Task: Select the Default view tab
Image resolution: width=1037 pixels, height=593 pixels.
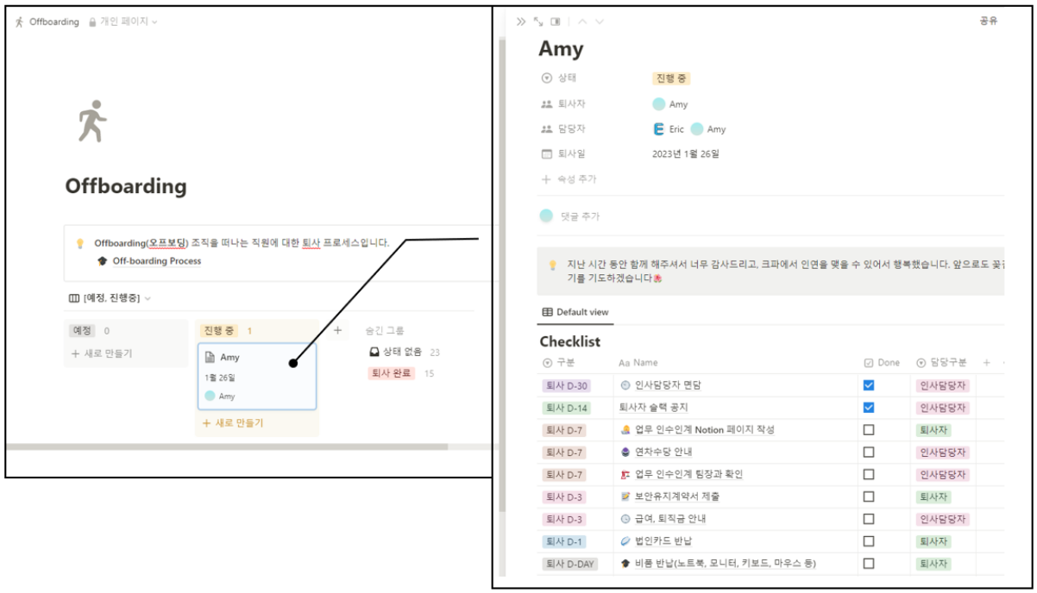Action: pos(575,312)
